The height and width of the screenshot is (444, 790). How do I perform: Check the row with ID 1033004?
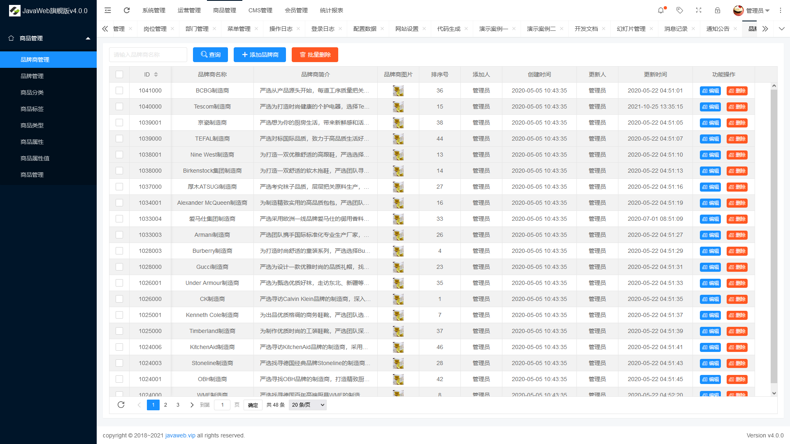(119, 219)
